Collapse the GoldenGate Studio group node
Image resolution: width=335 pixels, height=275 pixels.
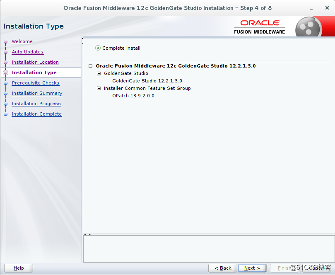pos(99,73)
